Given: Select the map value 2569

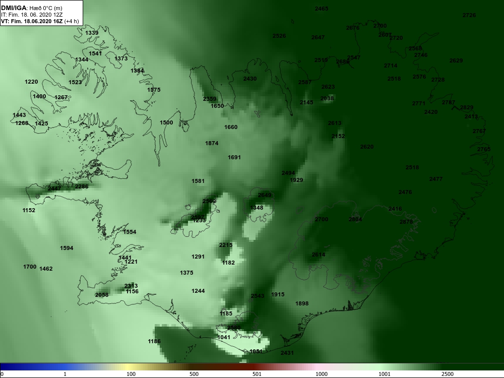Looking at the screenshot, I should coord(209,201).
